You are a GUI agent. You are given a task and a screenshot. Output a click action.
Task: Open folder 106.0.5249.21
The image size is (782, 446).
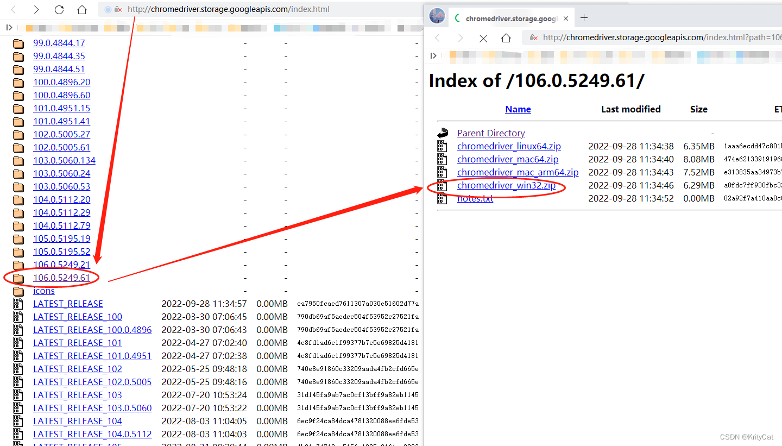point(62,265)
